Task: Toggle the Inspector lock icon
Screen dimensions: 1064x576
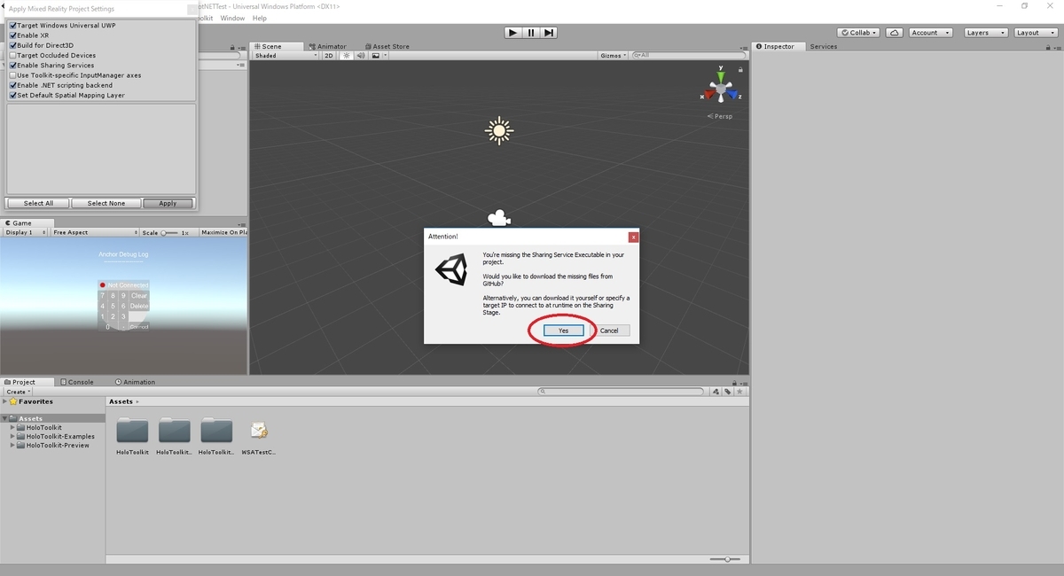Action: tap(1050, 46)
